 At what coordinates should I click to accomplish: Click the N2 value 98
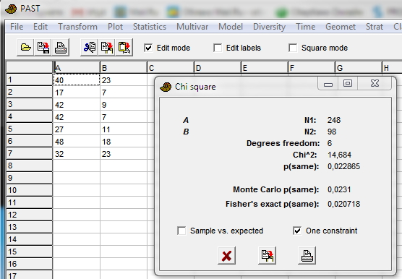(x=332, y=132)
